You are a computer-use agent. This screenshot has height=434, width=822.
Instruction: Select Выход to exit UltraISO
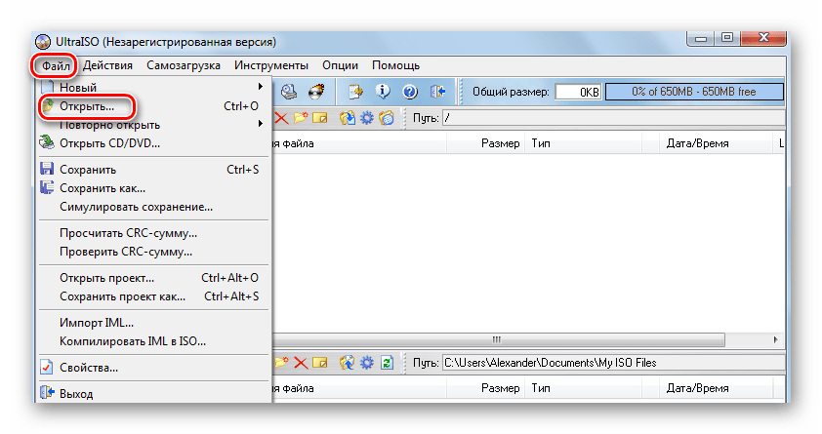tap(153, 393)
